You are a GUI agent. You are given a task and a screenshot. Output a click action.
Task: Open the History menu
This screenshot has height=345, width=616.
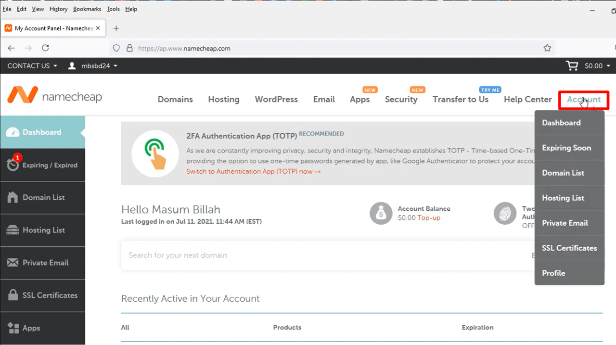59,9
